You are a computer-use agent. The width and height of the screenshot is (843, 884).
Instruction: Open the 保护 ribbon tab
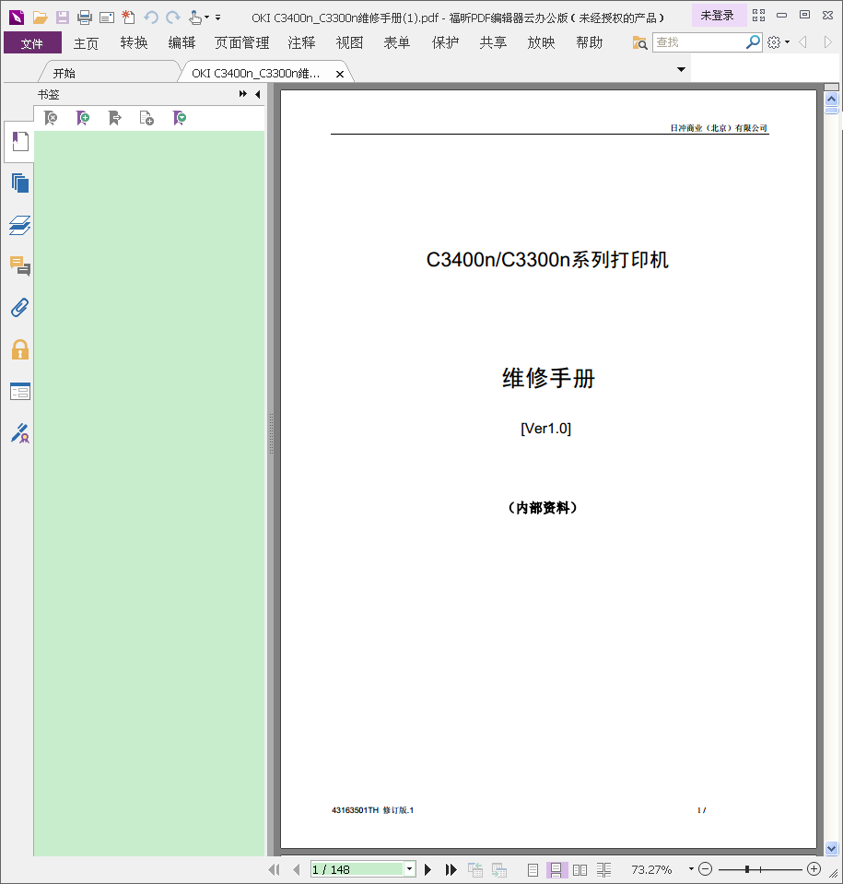(445, 42)
